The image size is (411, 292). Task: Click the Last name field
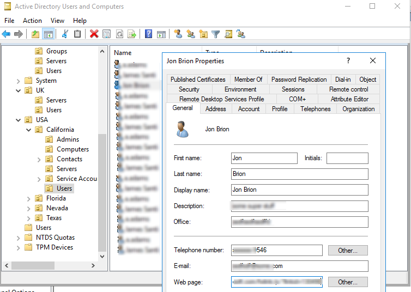300,174
